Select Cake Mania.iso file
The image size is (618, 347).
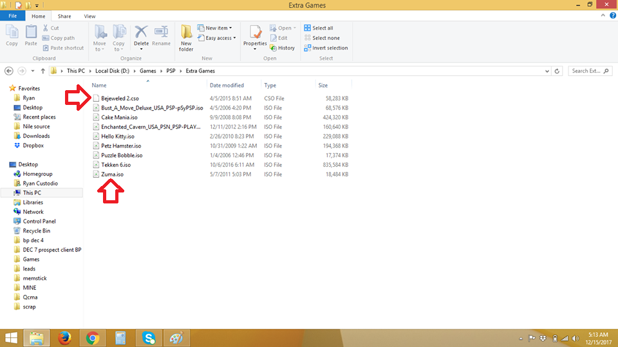(x=119, y=117)
